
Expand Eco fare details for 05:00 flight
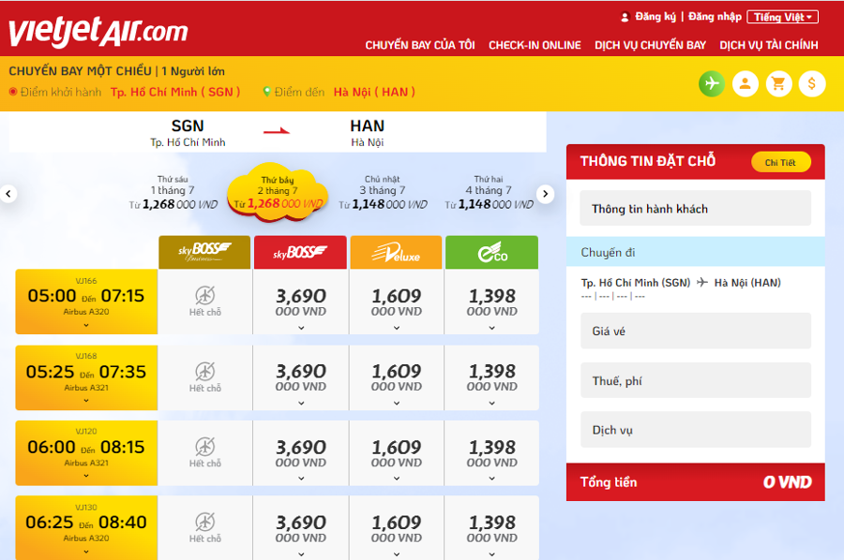point(492,328)
